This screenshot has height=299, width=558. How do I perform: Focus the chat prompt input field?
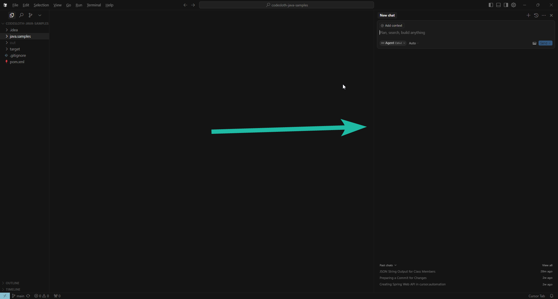click(466, 33)
